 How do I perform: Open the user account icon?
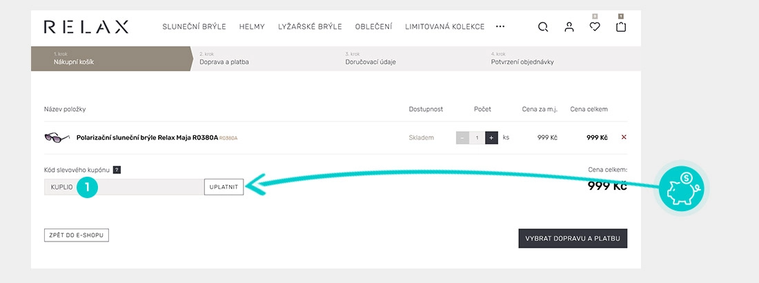coord(569,27)
